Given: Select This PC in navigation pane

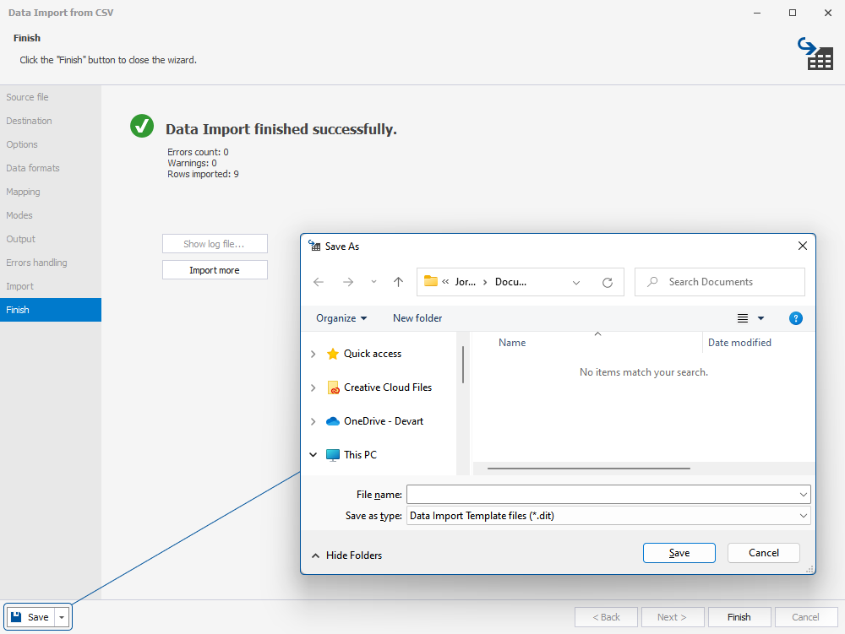Looking at the screenshot, I should (x=352, y=455).
